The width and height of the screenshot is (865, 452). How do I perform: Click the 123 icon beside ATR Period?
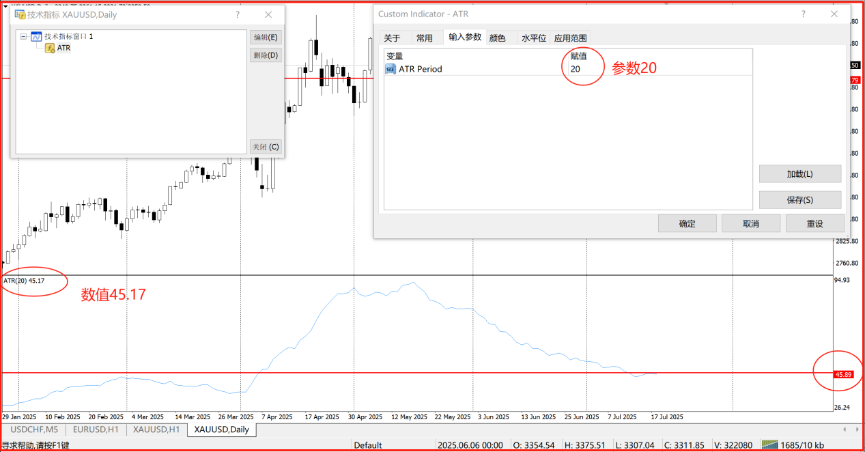click(391, 69)
